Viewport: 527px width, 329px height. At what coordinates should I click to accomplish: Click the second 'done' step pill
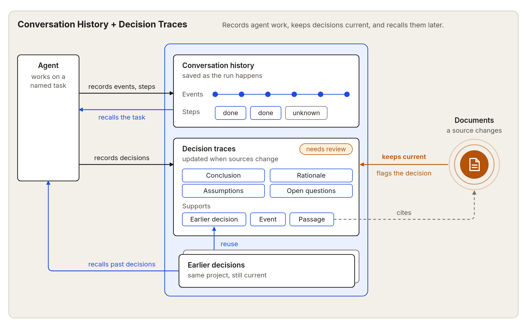click(x=266, y=113)
